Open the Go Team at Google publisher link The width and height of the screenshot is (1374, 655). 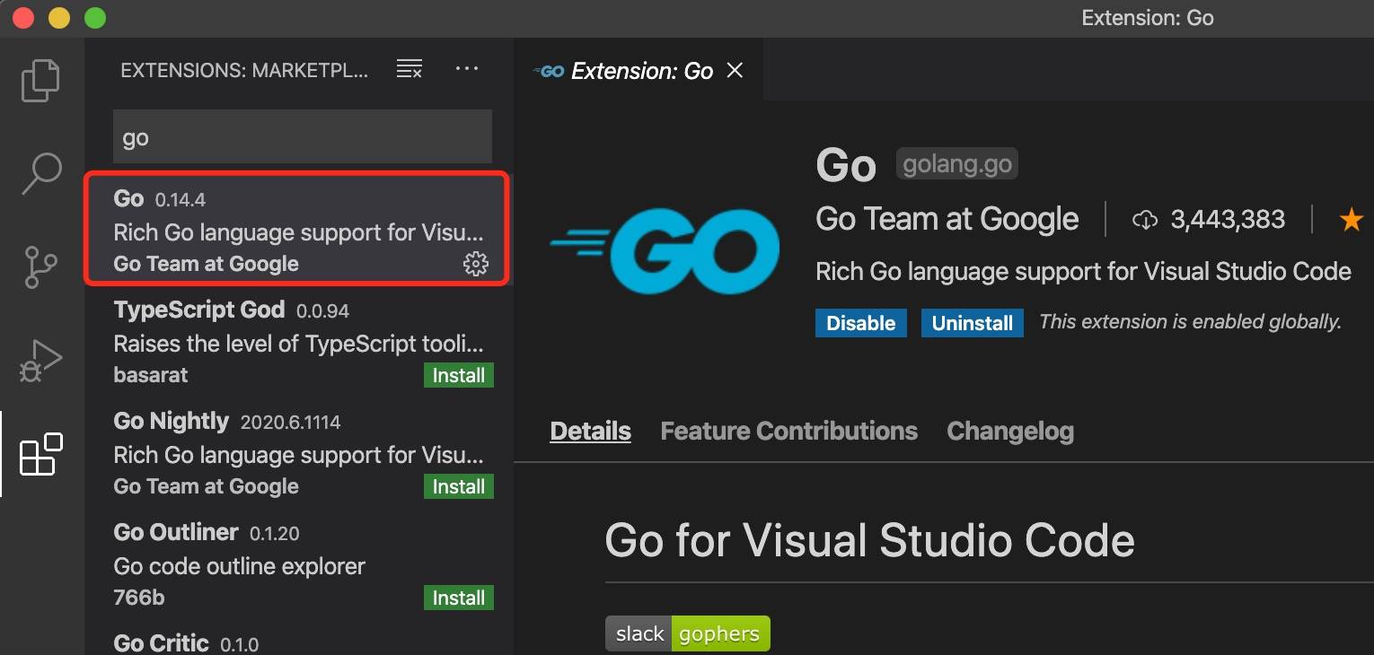pos(947,219)
